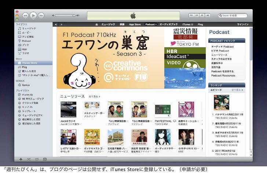267x189 pixels.
Task: Click 全て見る next to ニューリリース
Action: click(x=94, y=97)
